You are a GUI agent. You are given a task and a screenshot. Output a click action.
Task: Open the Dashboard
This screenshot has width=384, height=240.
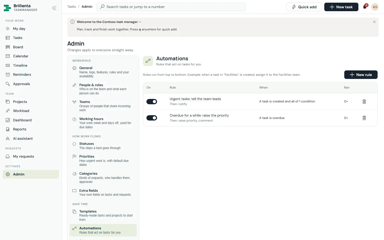click(31, 120)
